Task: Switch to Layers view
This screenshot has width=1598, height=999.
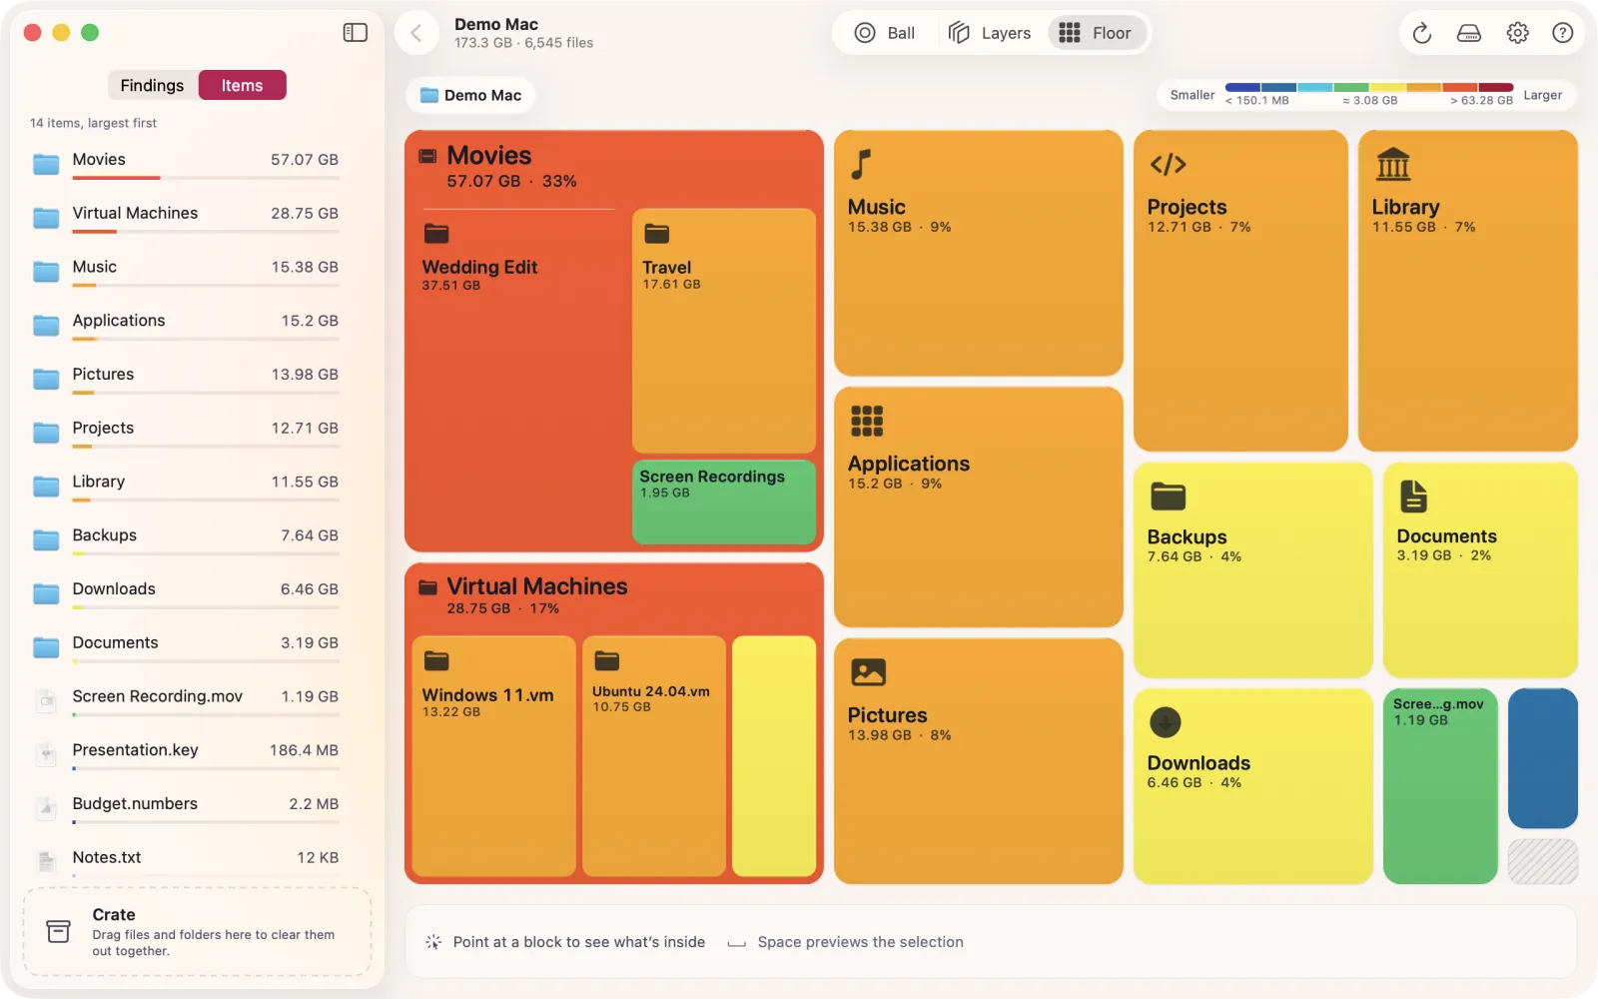Action: pos(989,33)
